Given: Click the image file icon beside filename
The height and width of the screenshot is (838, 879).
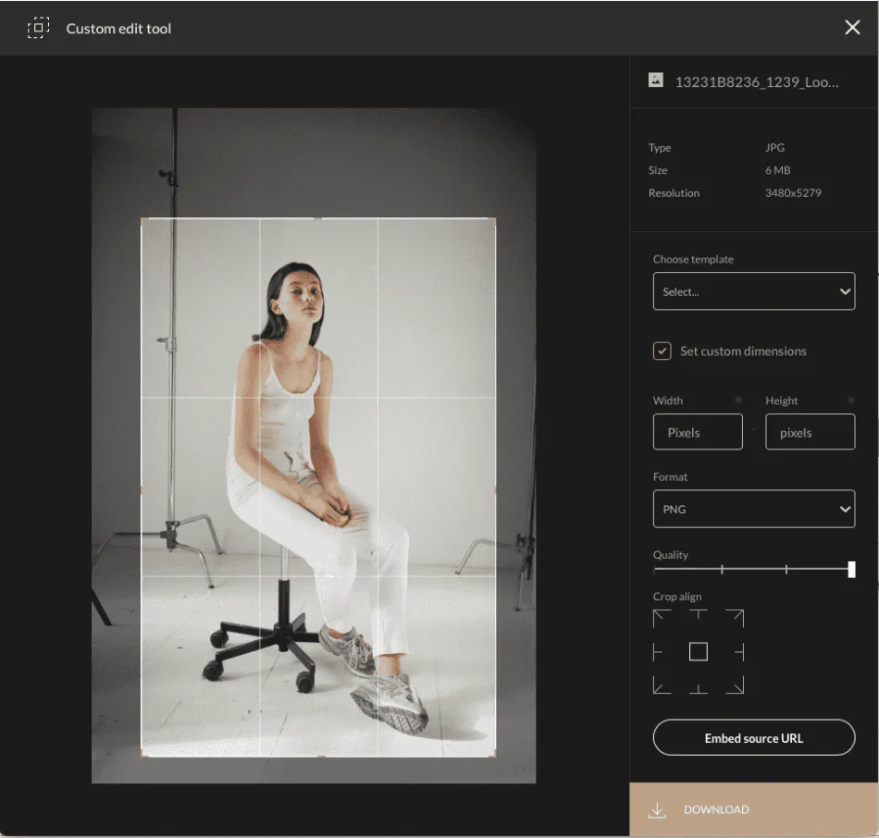Looking at the screenshot, I should point(656,80).
